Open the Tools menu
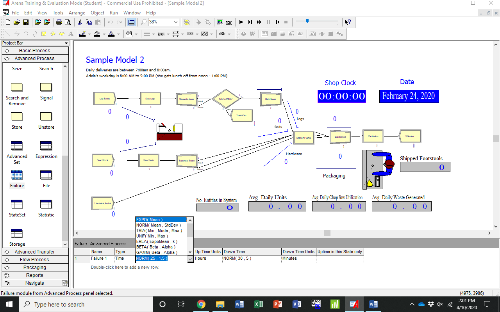This screenshot has height=312, width=500. pyautogui.click(x=58, y=13)
